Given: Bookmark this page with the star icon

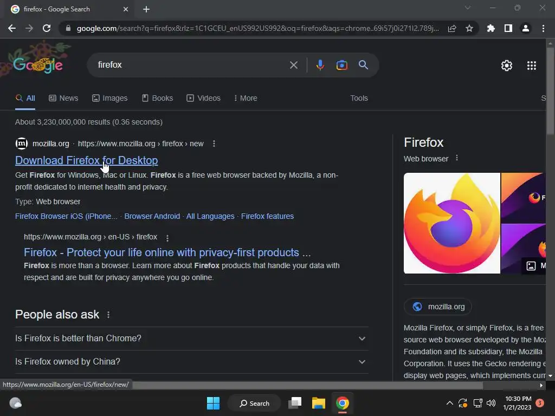Looking at the screenshot, I should [469, 28].
